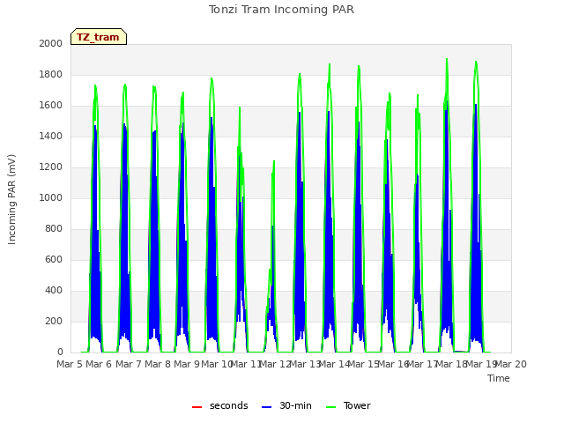
Task: Click the Mar 8 x-axis tick label
Action: (158, 364)
